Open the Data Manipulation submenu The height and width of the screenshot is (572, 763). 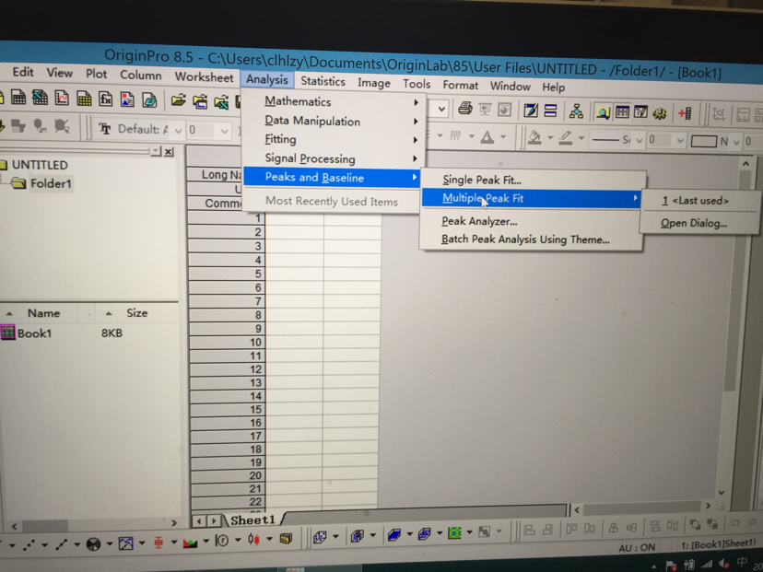tap(334, 121)
